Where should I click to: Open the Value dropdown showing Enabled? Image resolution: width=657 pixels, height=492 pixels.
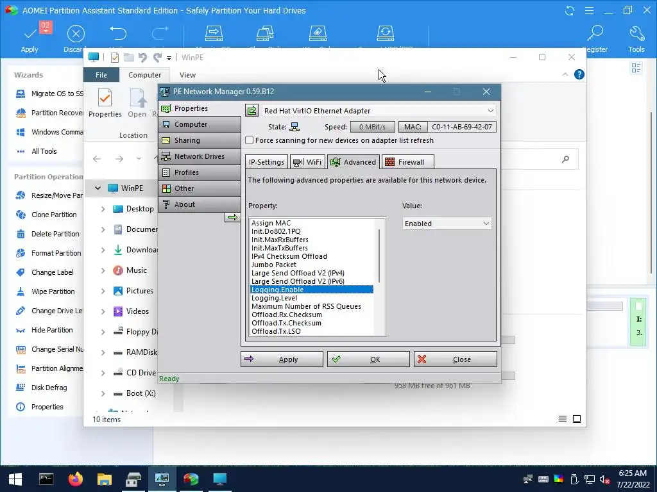pyautogui.click(x=447, y=224)
